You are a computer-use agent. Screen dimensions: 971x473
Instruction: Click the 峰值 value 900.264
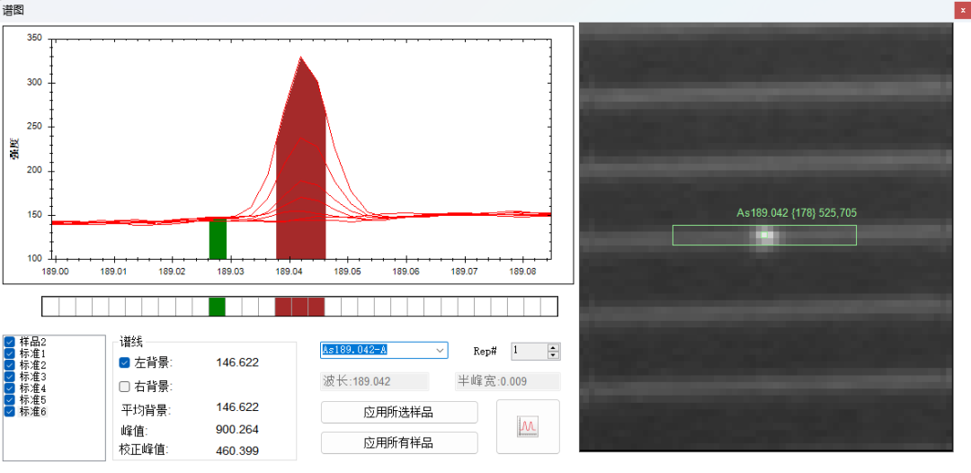click(237, 430)
